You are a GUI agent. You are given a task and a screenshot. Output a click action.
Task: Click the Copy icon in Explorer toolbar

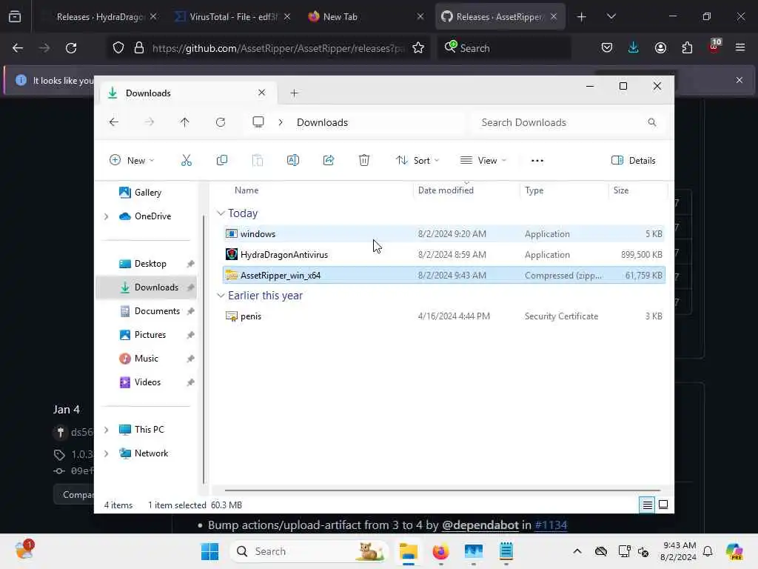(222, 161)
